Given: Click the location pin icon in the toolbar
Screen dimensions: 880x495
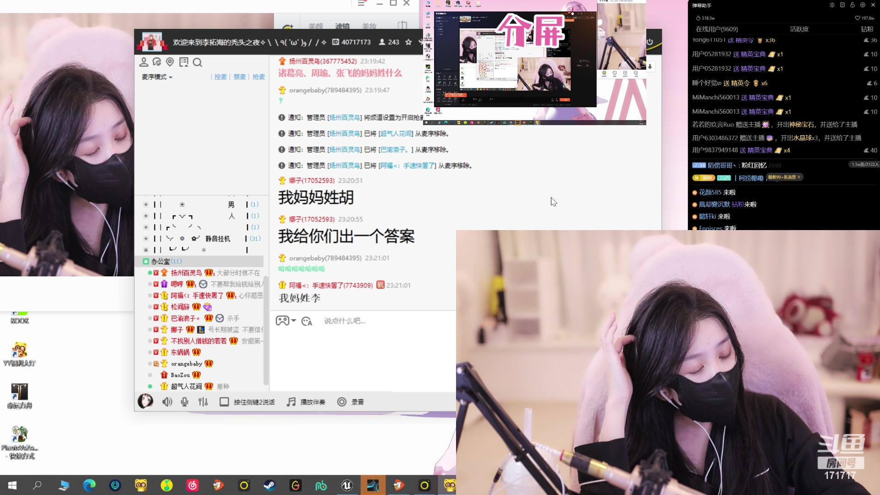Looking at the screenshot, I should coord(170,62).
